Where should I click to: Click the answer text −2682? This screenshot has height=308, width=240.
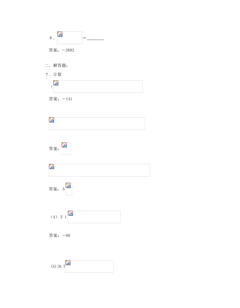68,50
